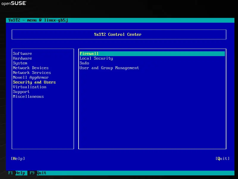
Task: Click the [Quit] button
Action: tap(223, 159)
